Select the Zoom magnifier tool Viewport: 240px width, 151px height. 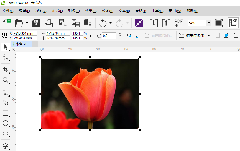(5, 80)
